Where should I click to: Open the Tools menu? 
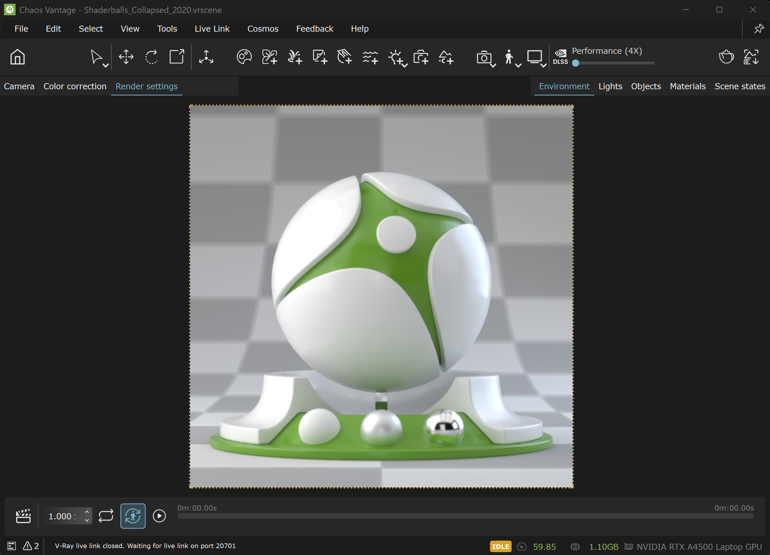(167, 29)
